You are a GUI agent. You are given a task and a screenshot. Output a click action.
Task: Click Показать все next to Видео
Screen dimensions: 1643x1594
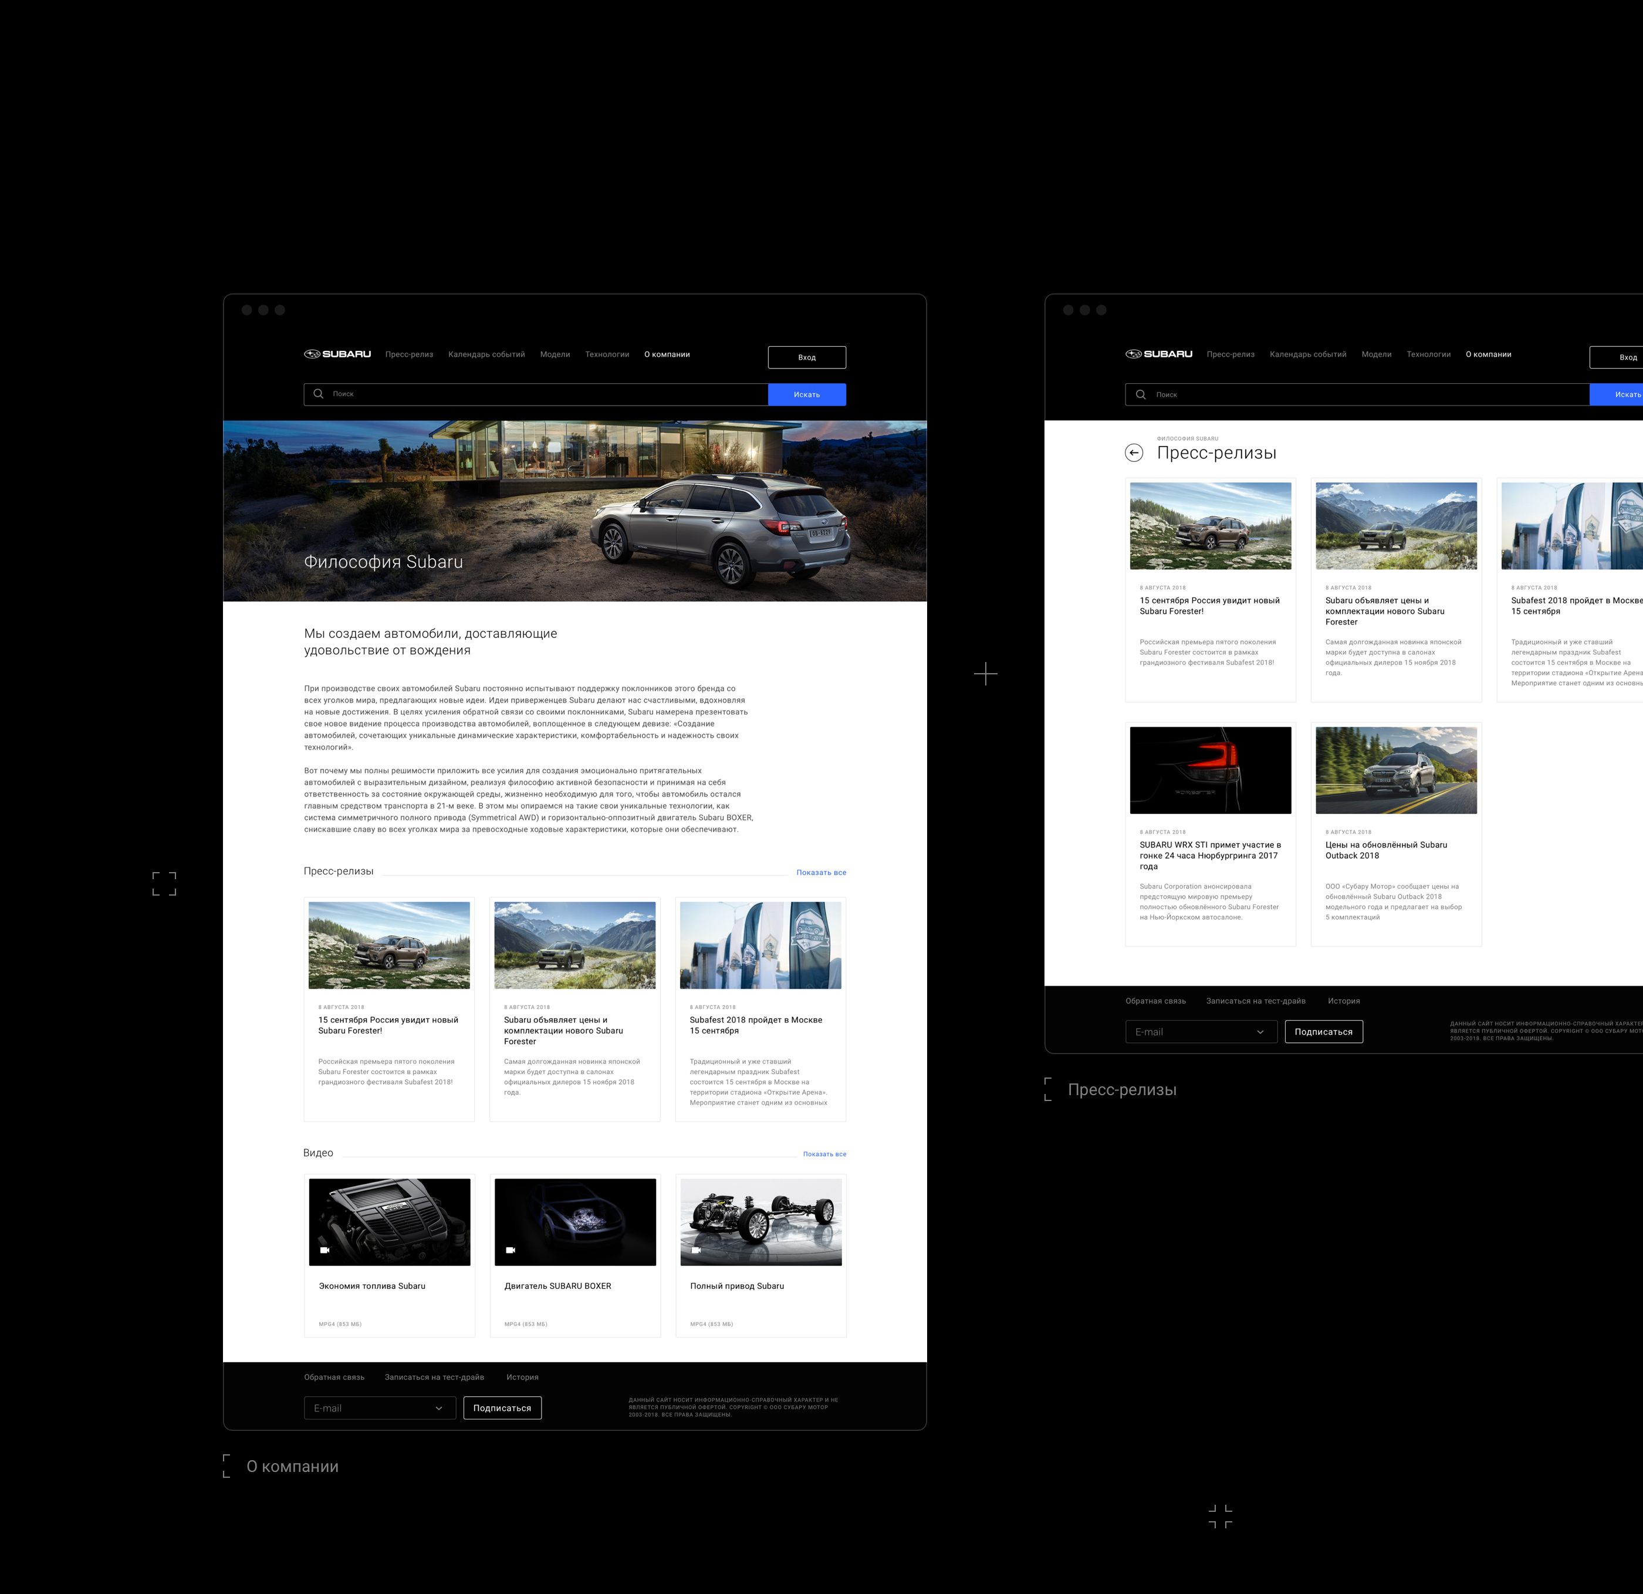825,1154
